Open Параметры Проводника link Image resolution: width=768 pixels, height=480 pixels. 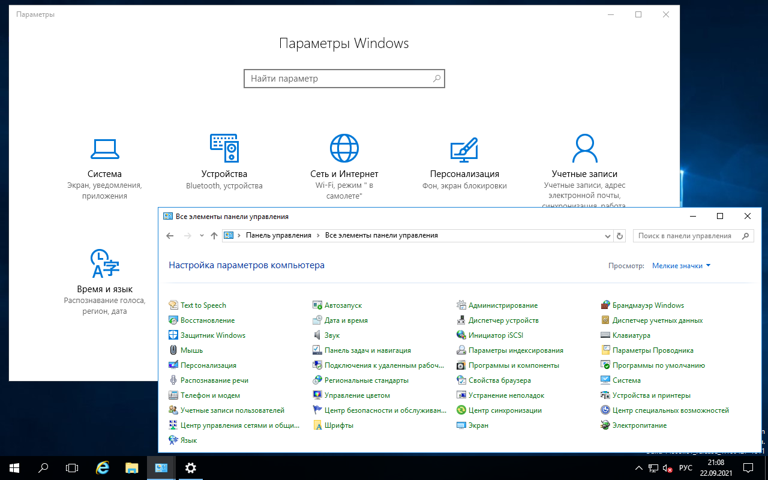pyautogui.click(x=653, y=350)
